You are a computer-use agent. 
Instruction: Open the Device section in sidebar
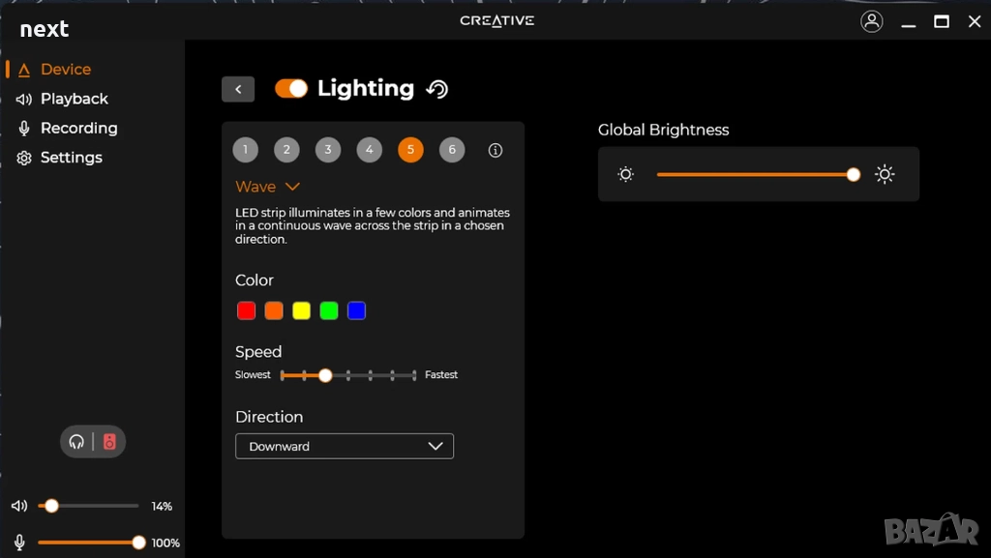click(65, 70)
